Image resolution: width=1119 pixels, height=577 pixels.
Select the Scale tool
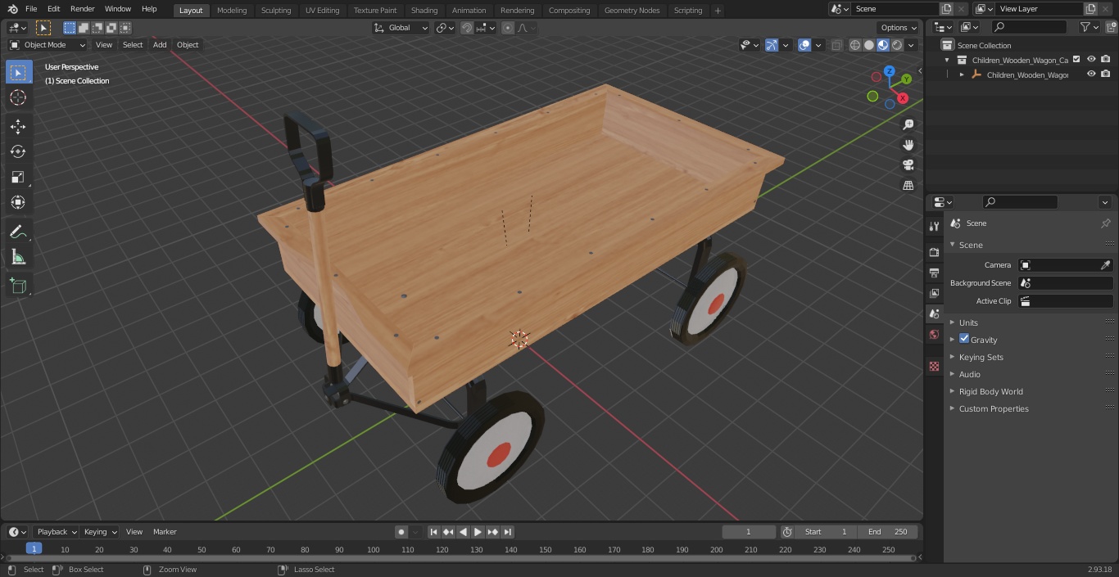click(x=18, y=177)
